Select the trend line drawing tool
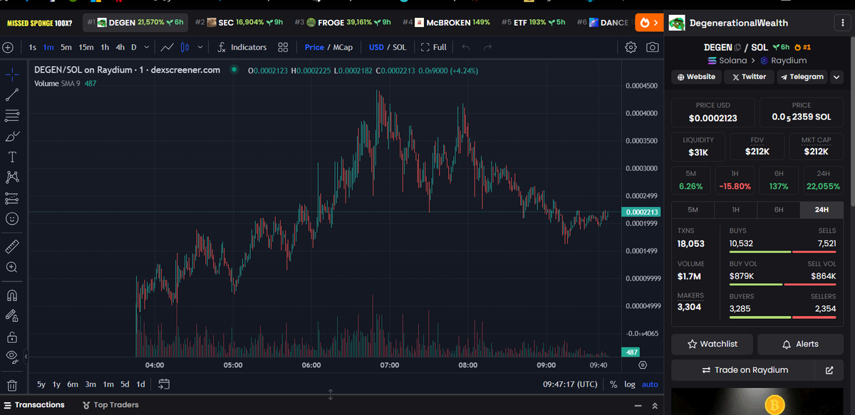 click(x=12, y=95)
